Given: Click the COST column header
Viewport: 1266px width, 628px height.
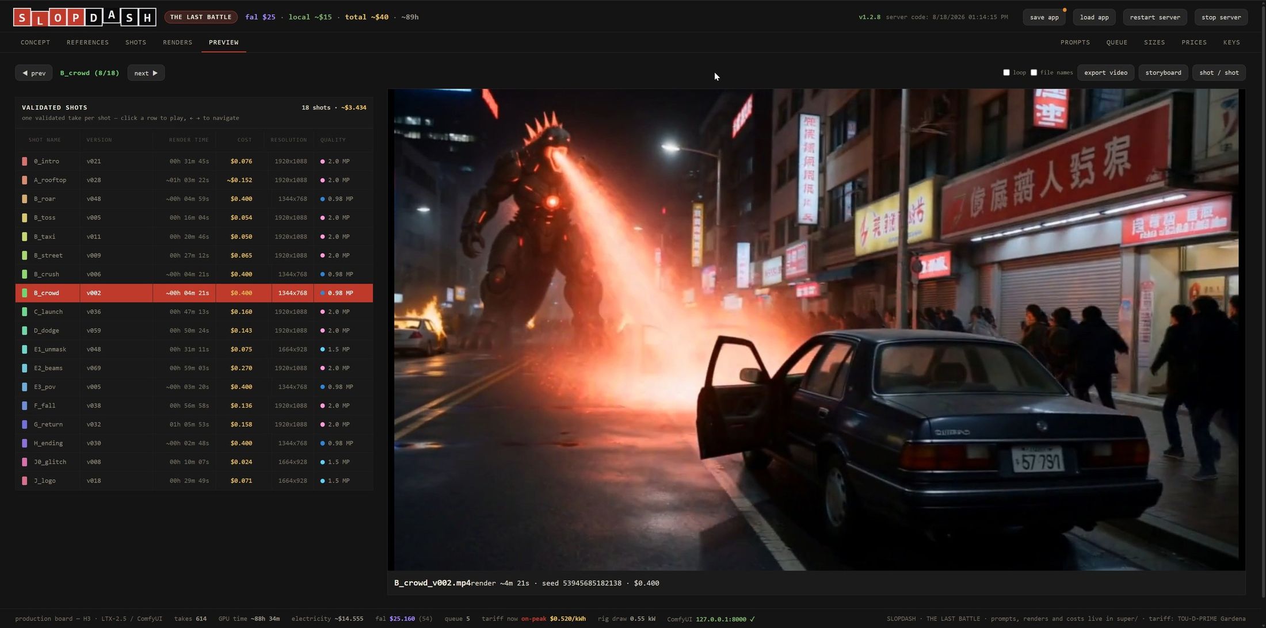Looking at the screenshot, I should tap(245, 140).
